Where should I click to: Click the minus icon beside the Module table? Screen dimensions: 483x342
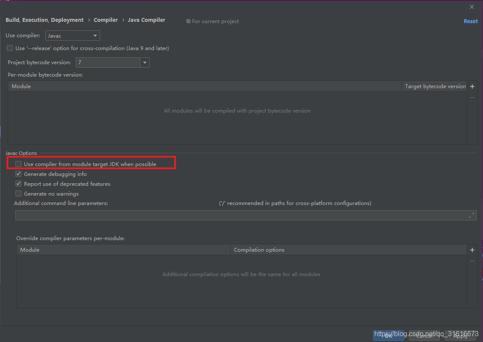[x=472, y=97]
